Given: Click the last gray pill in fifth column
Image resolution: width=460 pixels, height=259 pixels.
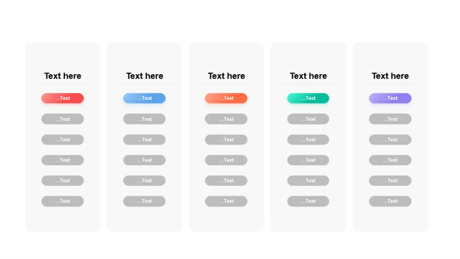Looking at the screenshot, I should click(390, 201).
